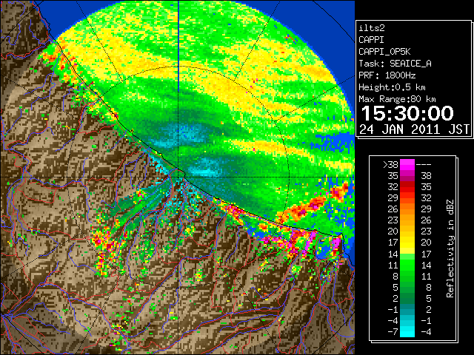The height and width of the screenshot is (355, 474).
Task: Click the '-7' legend label
Action: click(x=393, y=331)
